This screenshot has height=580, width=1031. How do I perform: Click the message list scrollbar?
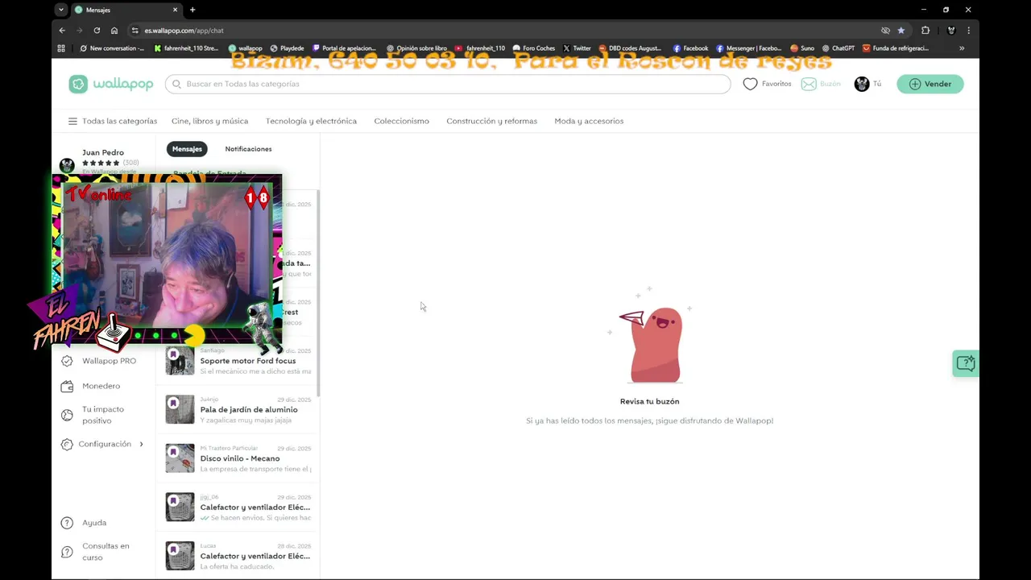click(318, 293)
